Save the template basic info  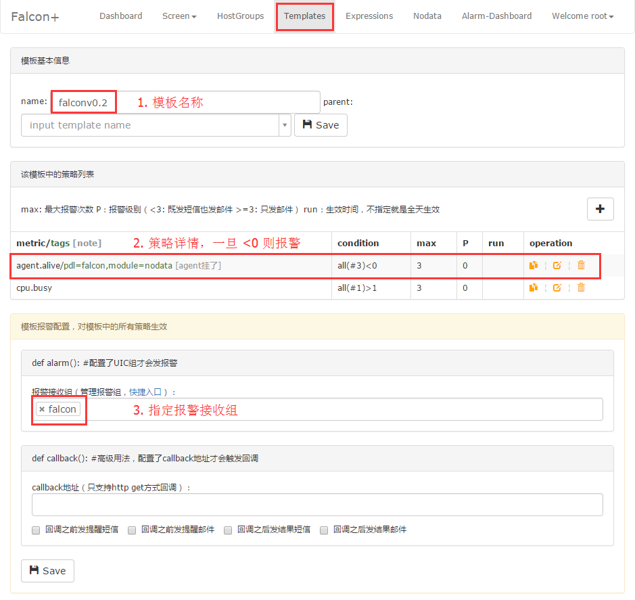(321, 125)
